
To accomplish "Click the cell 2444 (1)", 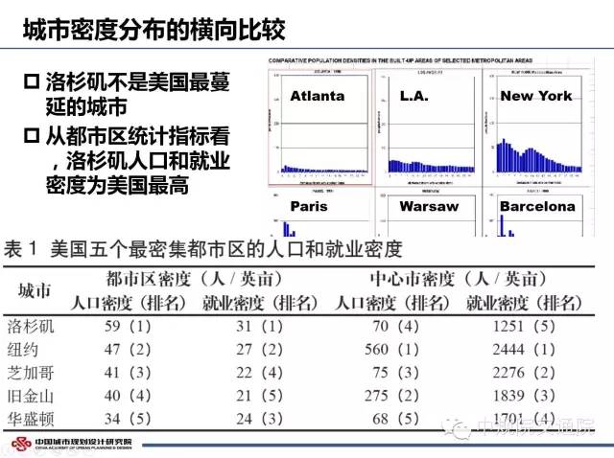I will pos(524,350).
